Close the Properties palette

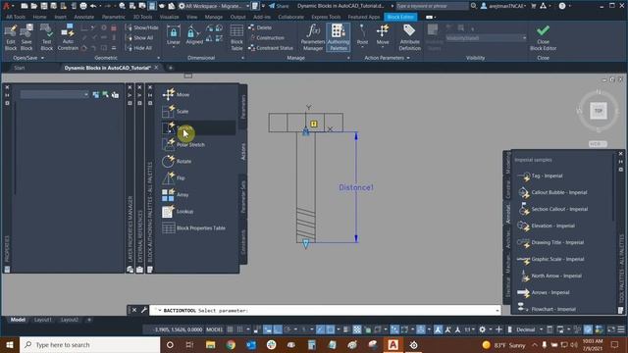(7, 87)
